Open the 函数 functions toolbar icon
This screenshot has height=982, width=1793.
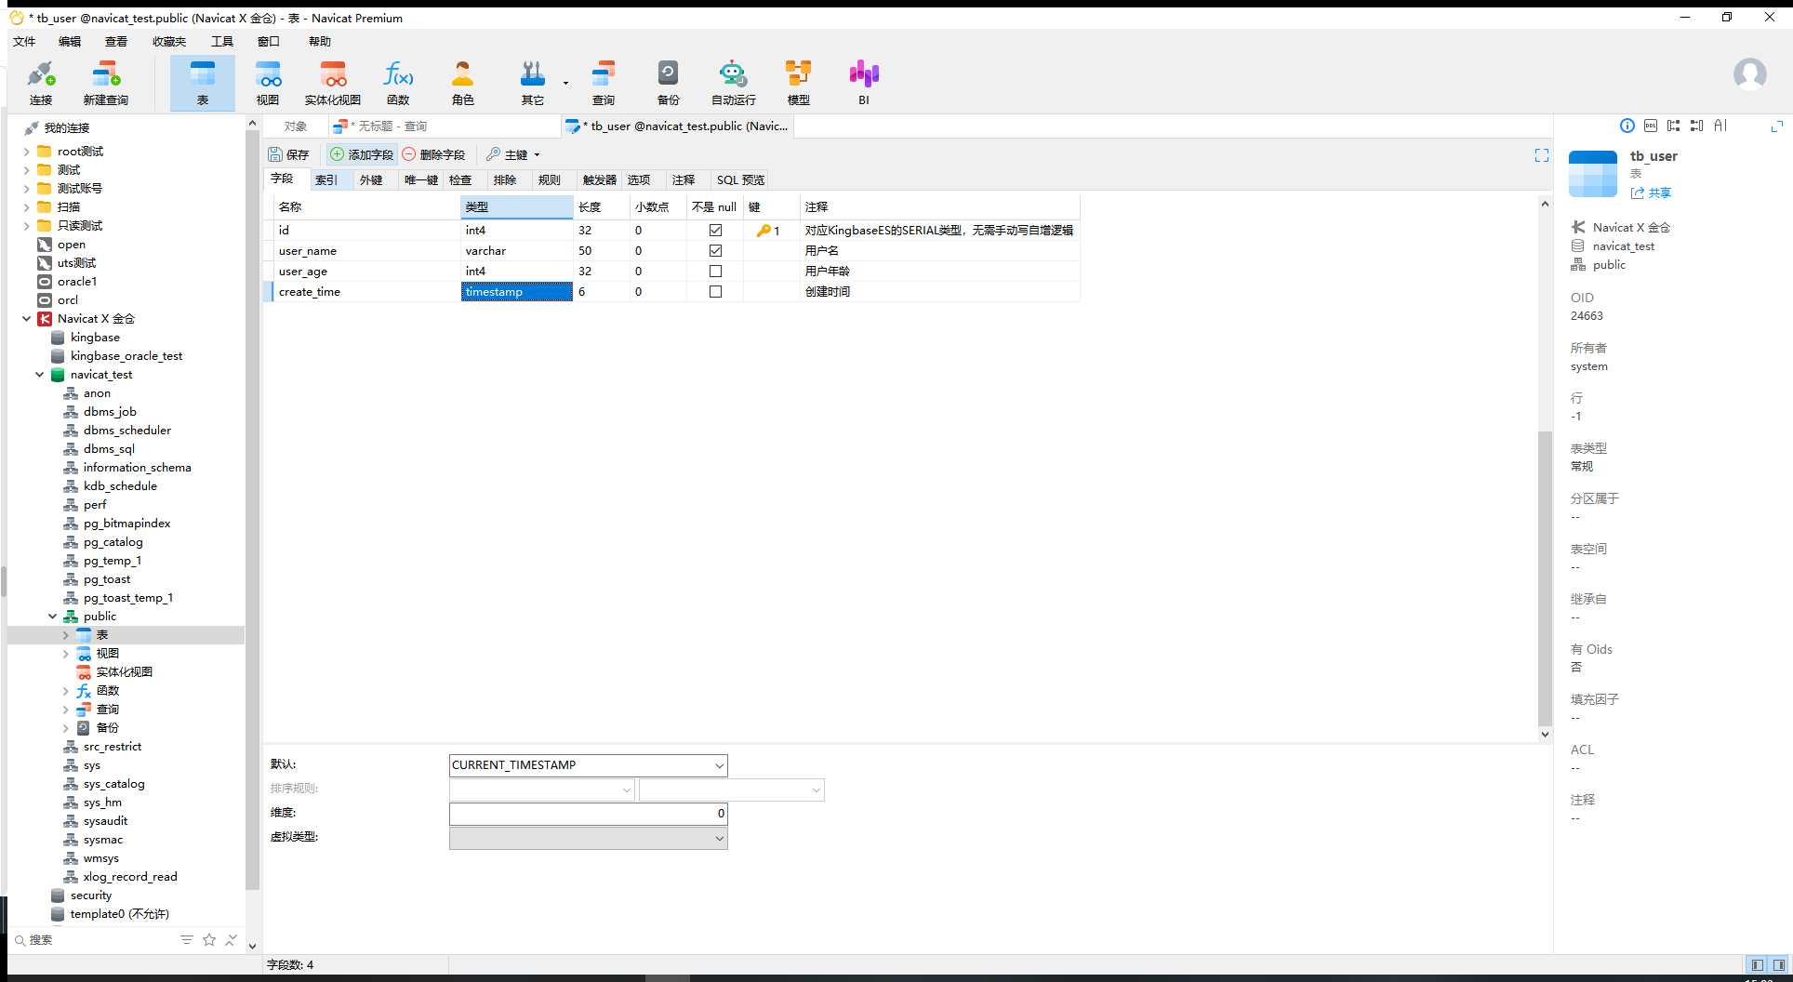point(398,83)
